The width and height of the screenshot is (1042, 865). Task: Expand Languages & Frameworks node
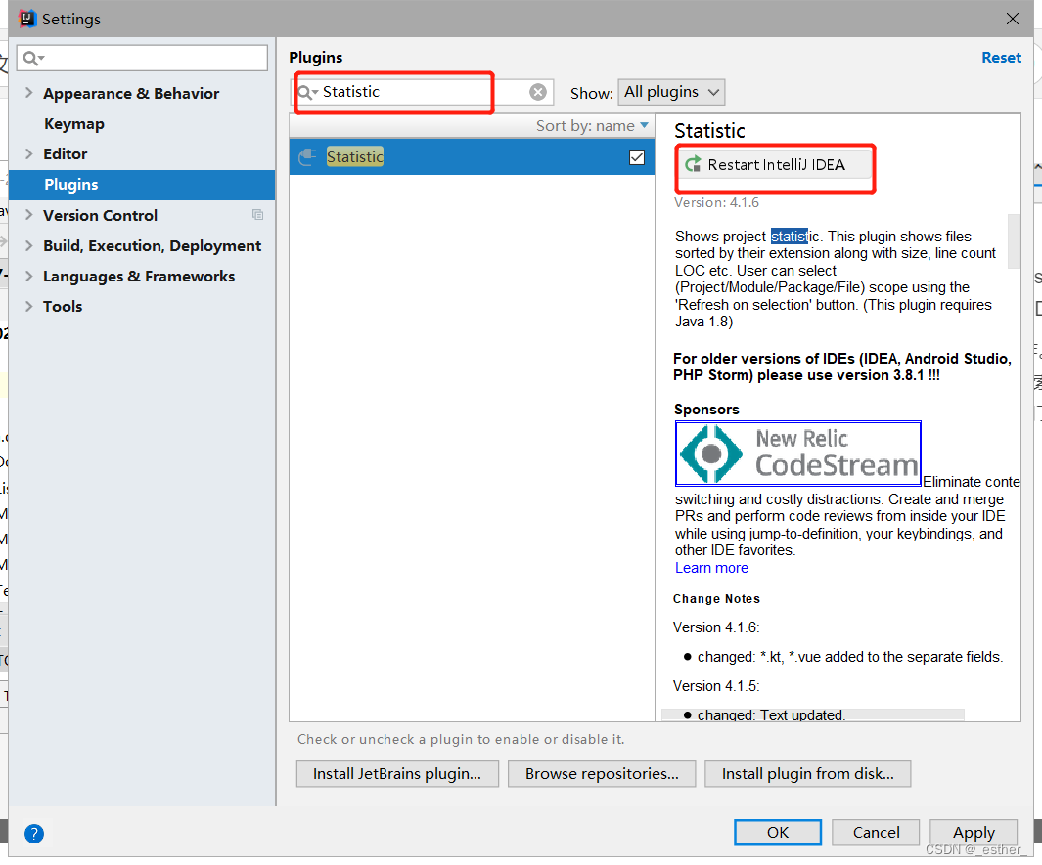(28, 277)
